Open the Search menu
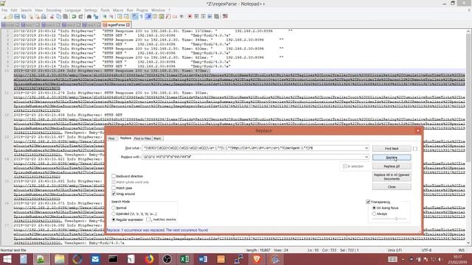 26,10
